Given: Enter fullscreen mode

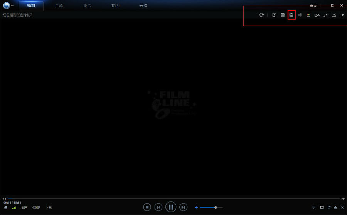Looking at the screenshot, I should [x=343, y=207].
